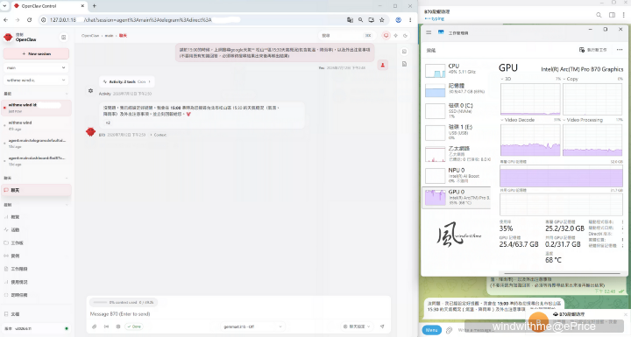The width and height of the screenshot is (631, 337).
Task: Click the clock icon in OpenClaw header
Action: (405, 35)
